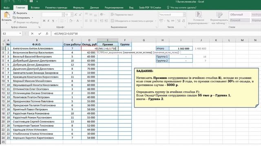
Task: Center text horizontally
Action: [x=91, y=21]
